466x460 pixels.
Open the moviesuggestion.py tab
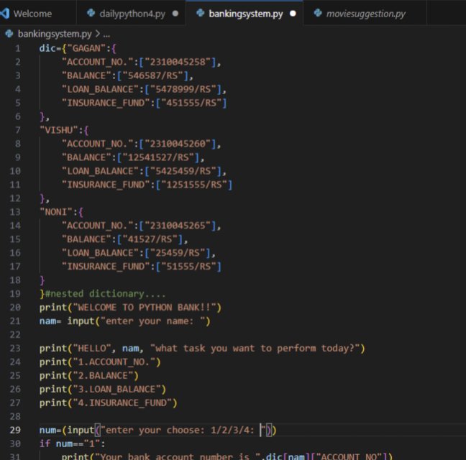365,14
